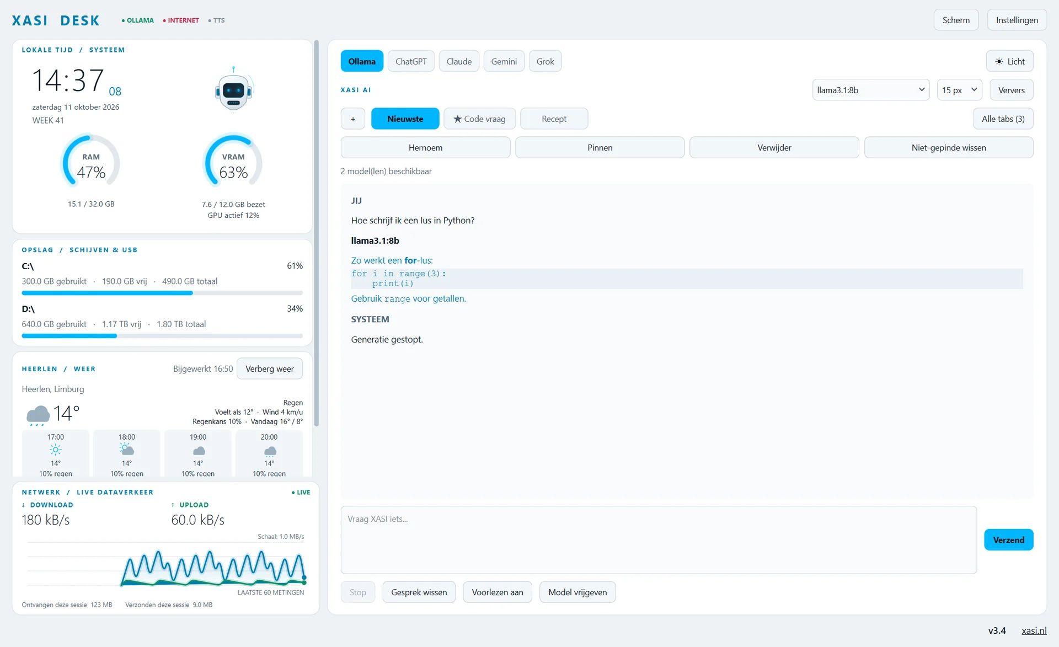
Task: Click the cloud icon in the 20:00 forecast
Action: pyautogui.click(x=270, y=451)
